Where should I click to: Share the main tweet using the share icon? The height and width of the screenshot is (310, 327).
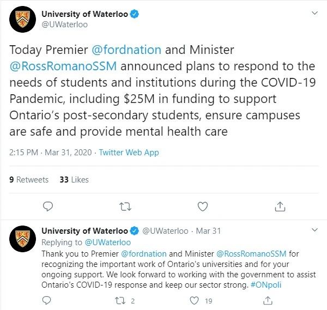tap(280, 206)
